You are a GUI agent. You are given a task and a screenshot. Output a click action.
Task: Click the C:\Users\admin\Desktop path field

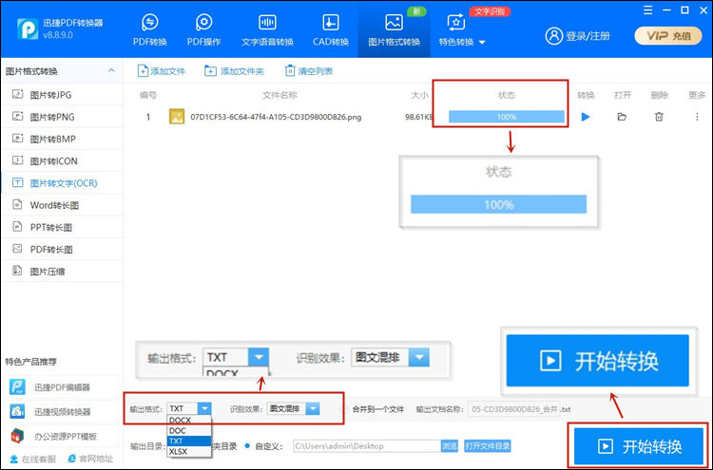[367, 446]
